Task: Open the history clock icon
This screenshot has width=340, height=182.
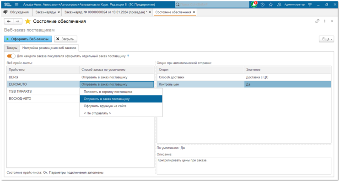Action: pyautogui.click(x=263, y=5)
